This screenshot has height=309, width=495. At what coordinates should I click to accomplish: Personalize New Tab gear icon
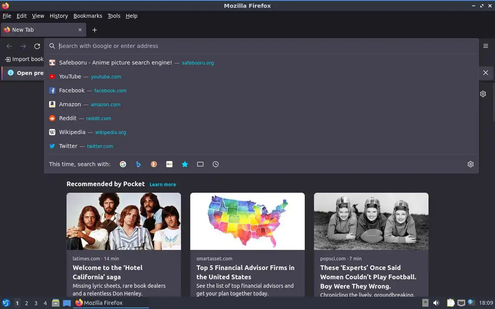pos(483,94)
